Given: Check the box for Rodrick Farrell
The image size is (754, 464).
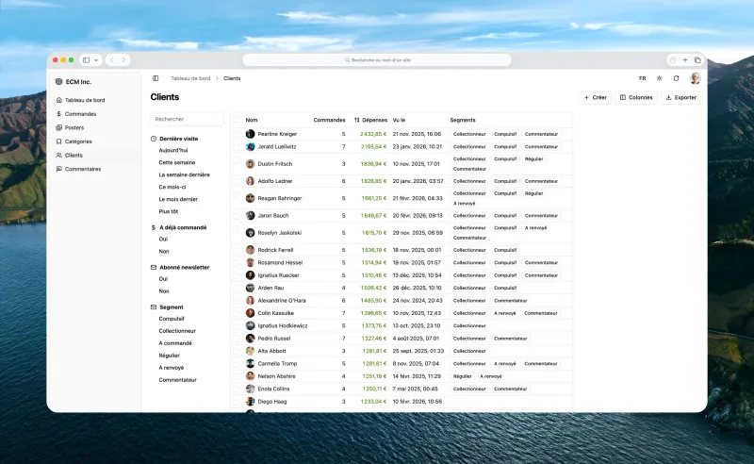Looking at the screenshot, I should coord(237,250).
